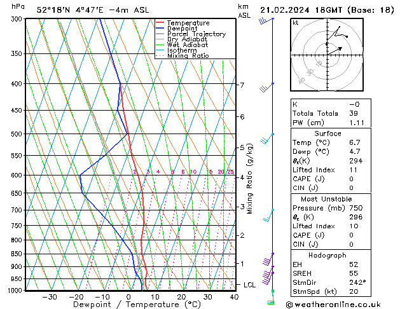
Task: Click the wind barb at 500 hPa level
Action: pyautogui.click(x=267, y=139)
